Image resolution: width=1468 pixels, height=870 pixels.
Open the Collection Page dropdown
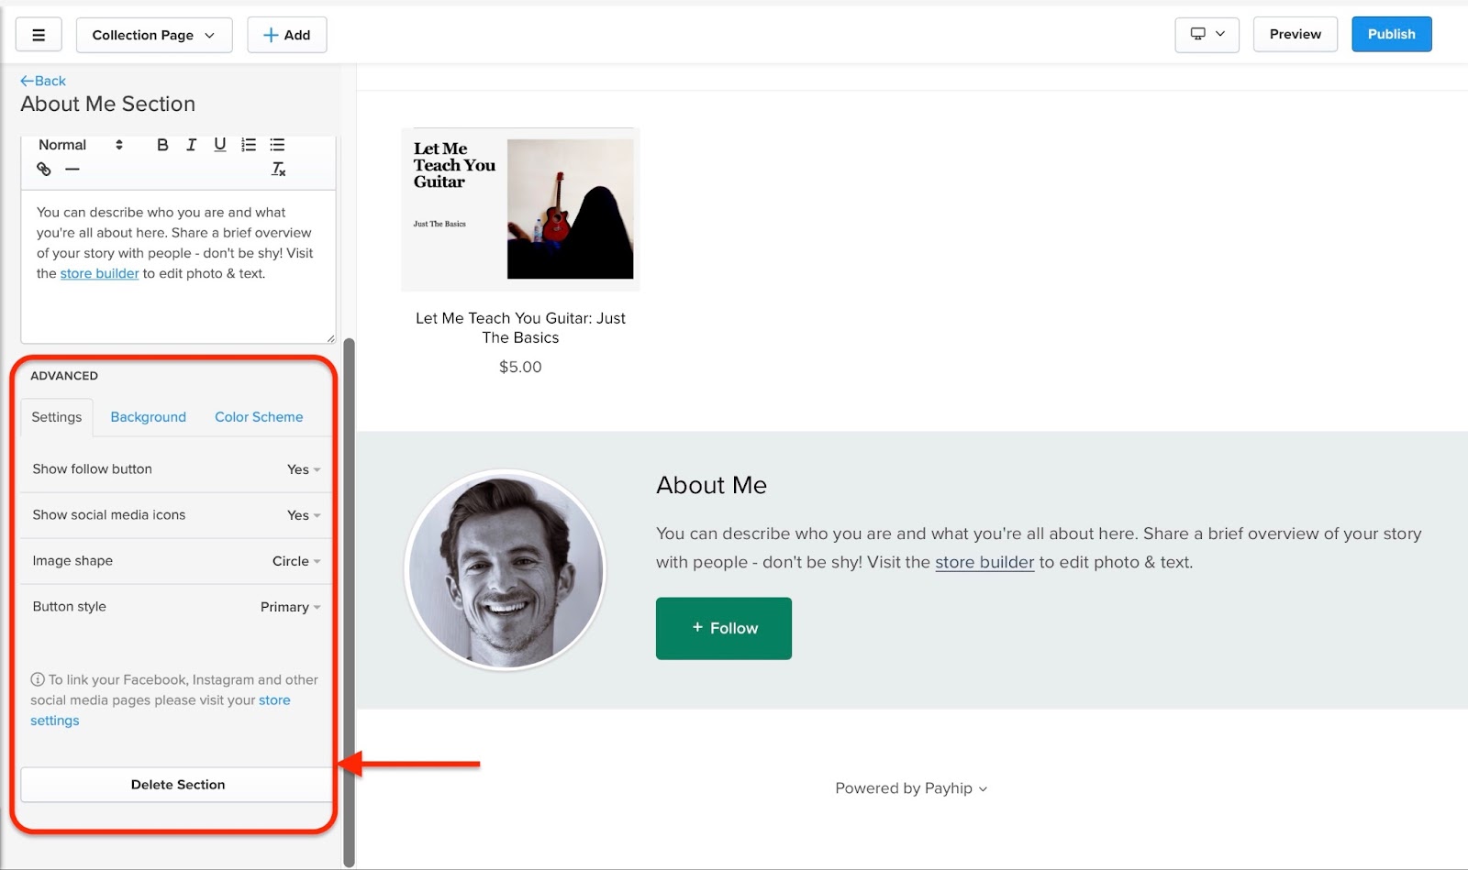coord(154,35)
